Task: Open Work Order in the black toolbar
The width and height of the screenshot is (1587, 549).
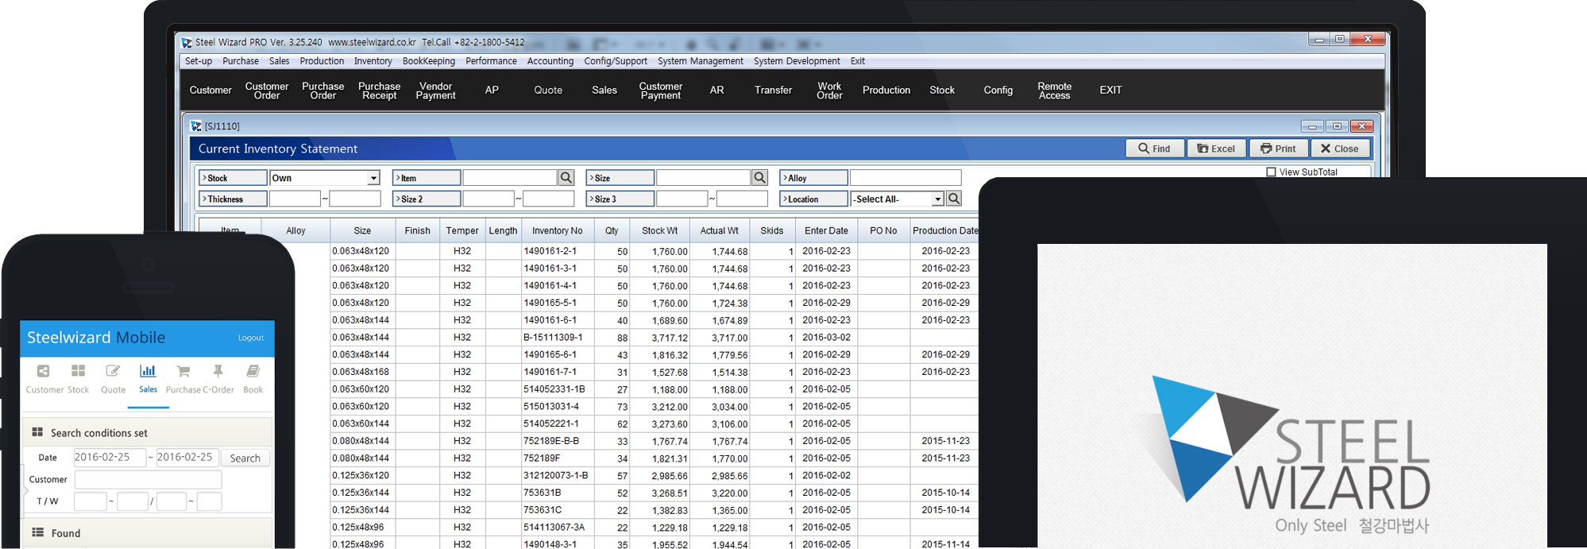Action: coord(829,91)
